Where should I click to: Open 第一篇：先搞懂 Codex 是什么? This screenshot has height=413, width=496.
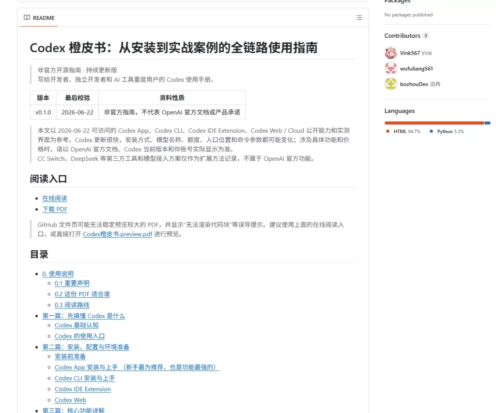[x=84, y=316]
